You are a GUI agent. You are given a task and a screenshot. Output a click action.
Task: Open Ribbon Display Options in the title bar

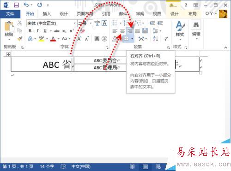[196, 5]
